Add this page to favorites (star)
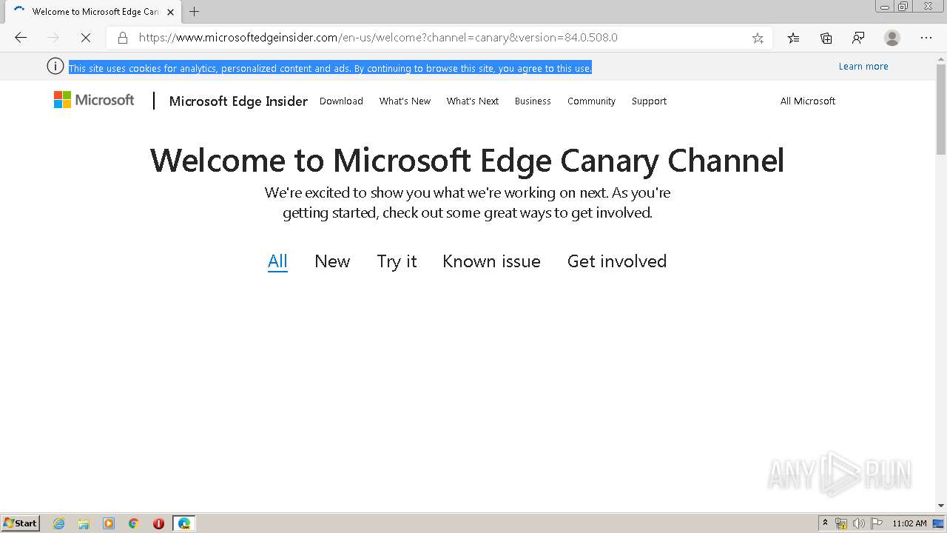The height and width of the screenshot is (533, 947). coord(758,38)
